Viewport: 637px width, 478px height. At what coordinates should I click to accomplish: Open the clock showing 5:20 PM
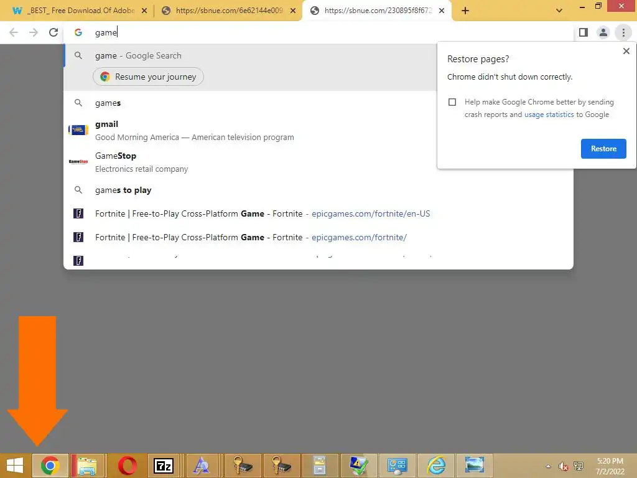pyautogui.click(x=610, y=466)
